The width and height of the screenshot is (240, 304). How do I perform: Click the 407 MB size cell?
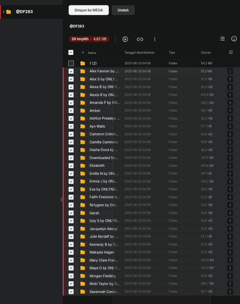[x=206, y=174]
